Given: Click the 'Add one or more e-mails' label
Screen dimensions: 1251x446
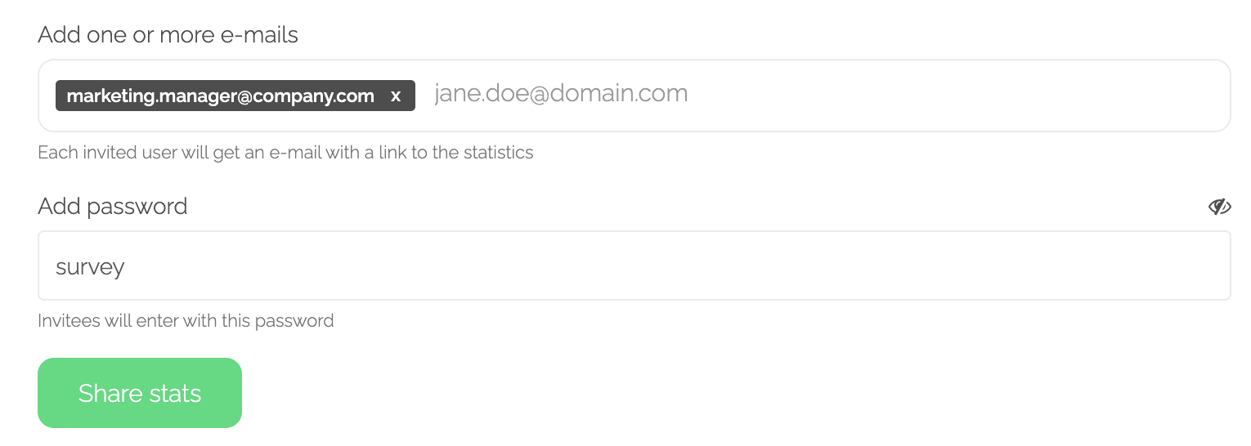Looking at the screenshot, I should coord(168,34).
